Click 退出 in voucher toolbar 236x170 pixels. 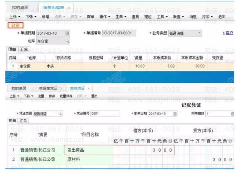(94, 96)
